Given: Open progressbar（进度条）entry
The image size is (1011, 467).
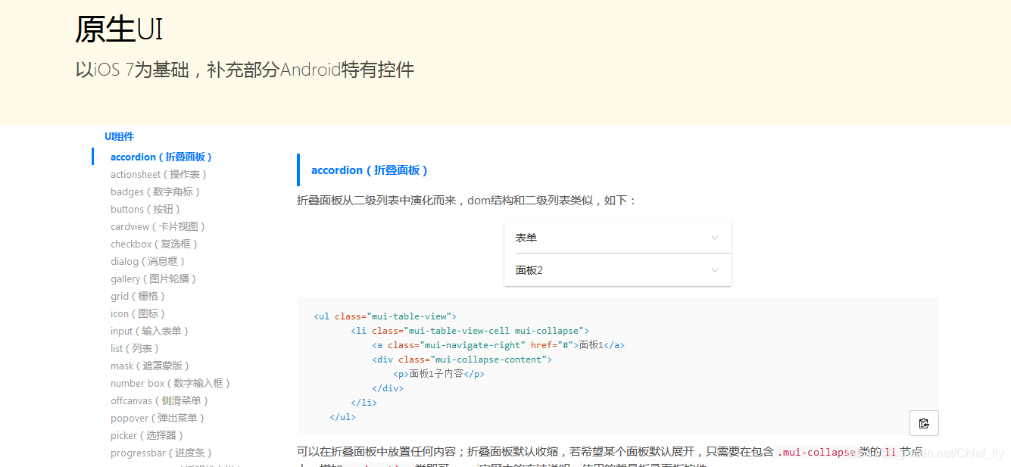Looking at the screenshot, I should point(161,453).
